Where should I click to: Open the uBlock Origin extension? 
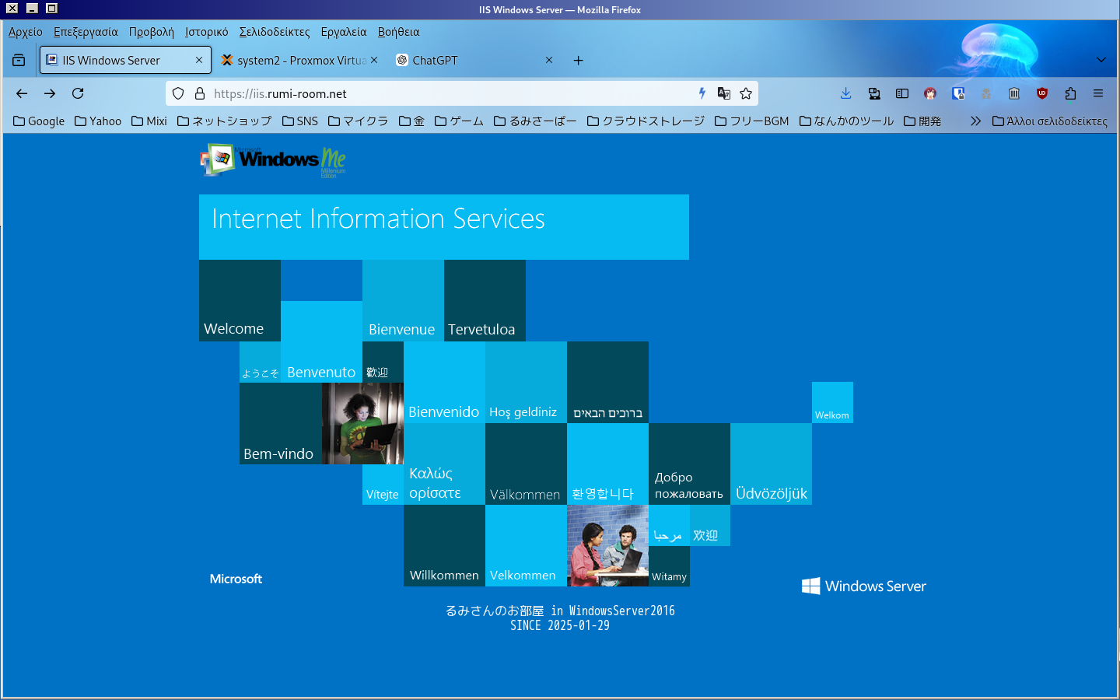tap(1042, 93)
